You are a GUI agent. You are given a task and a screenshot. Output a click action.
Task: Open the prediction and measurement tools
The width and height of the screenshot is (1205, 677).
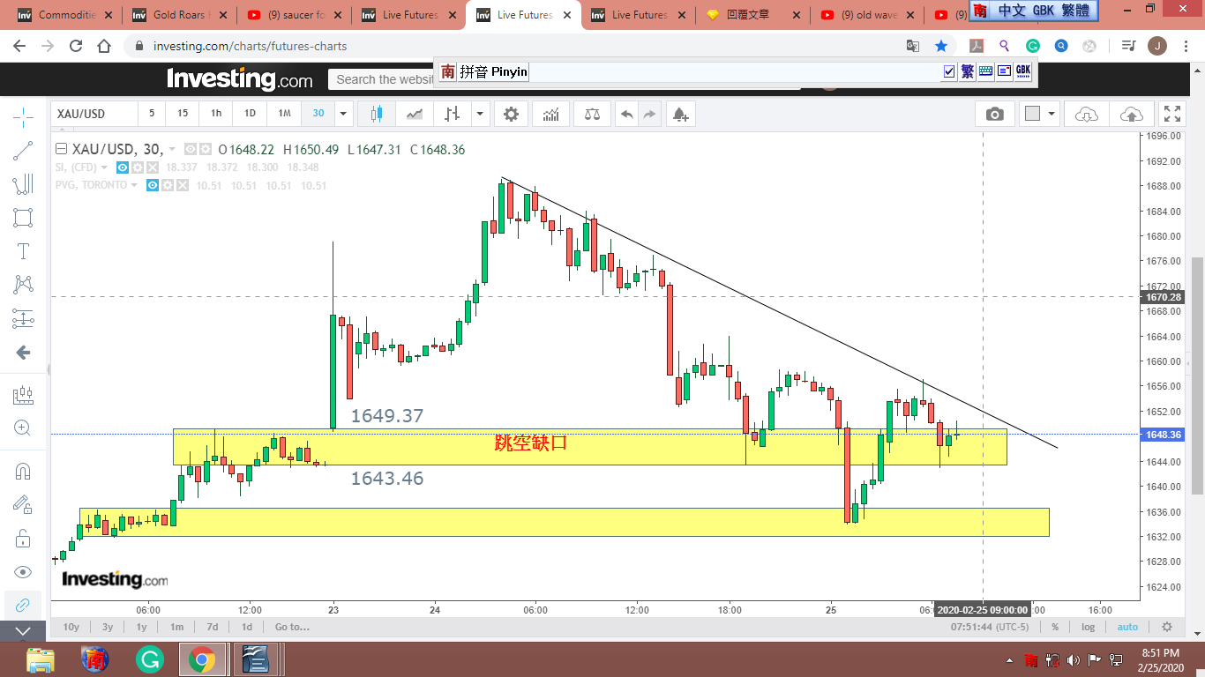(x=23, y=318)
